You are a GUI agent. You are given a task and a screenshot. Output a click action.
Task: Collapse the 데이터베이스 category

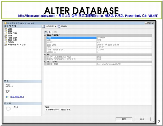(45, 35)
